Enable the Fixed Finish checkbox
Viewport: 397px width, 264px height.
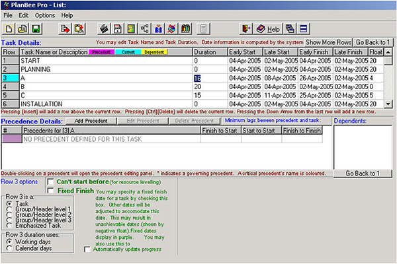coord(51,191)
